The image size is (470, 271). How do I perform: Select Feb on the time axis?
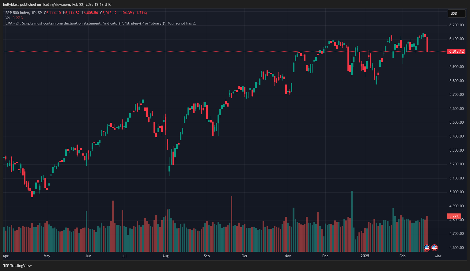tap(402, 256)
